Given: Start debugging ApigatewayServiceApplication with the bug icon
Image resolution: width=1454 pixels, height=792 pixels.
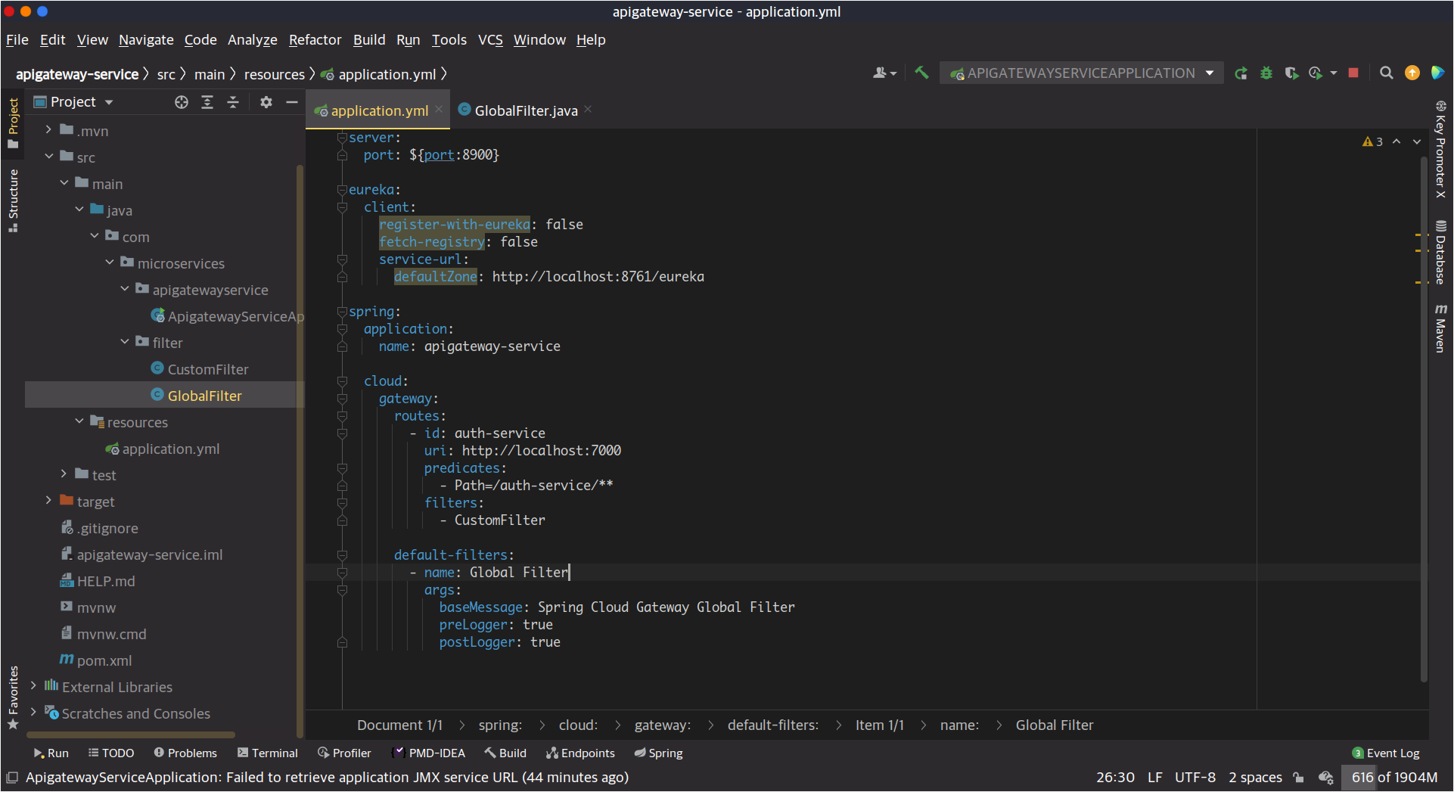Looking at the screenshot, I should pyautogui.click(x=1266, y=73).
